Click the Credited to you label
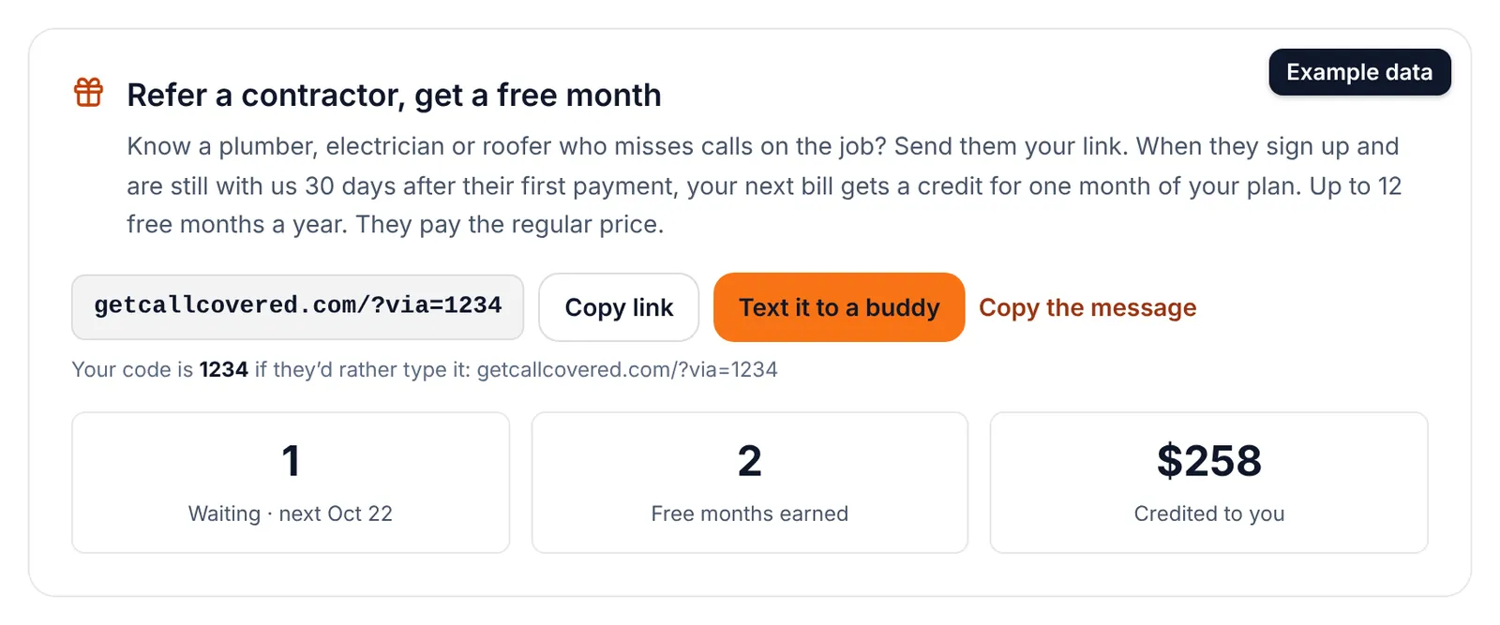 (x=1209, y=513)
